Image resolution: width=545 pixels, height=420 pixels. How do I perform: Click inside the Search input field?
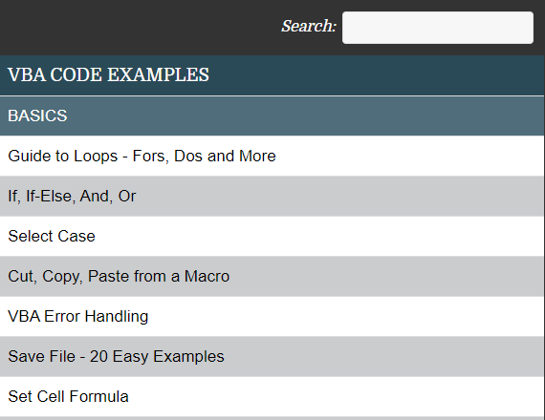438,28
